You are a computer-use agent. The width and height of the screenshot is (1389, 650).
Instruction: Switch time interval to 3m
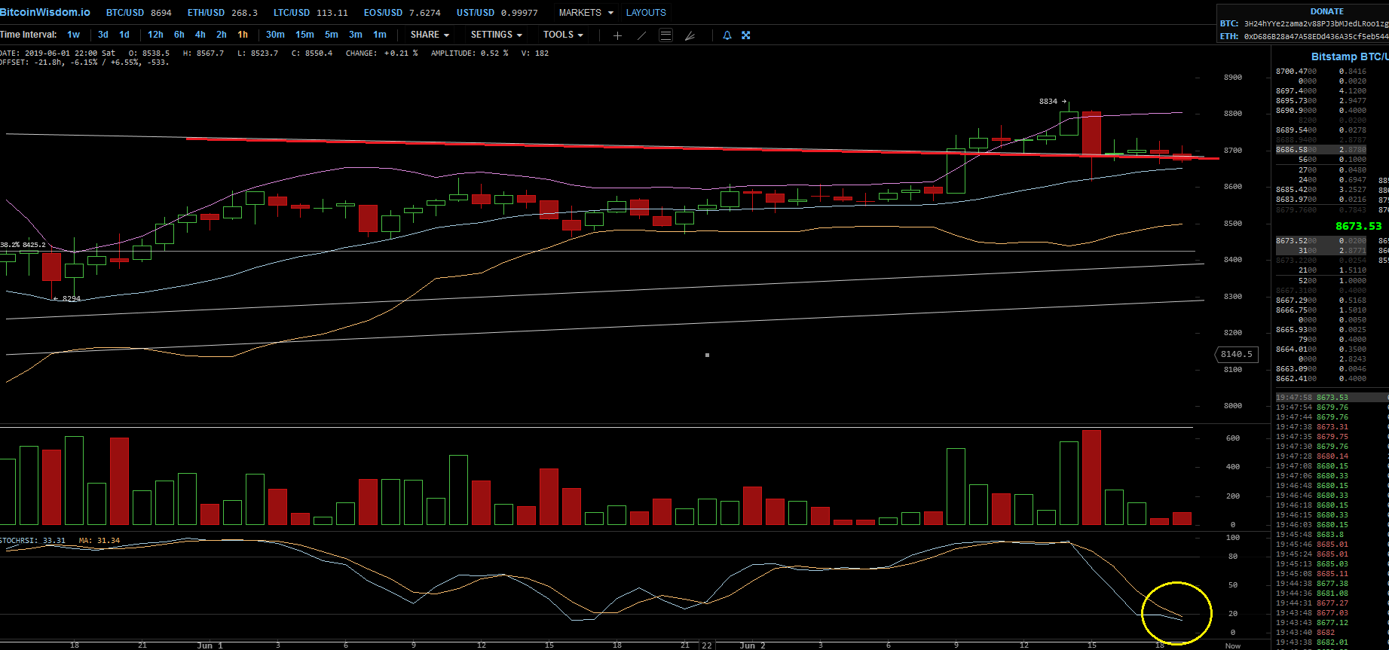click(x=356, y=35)
